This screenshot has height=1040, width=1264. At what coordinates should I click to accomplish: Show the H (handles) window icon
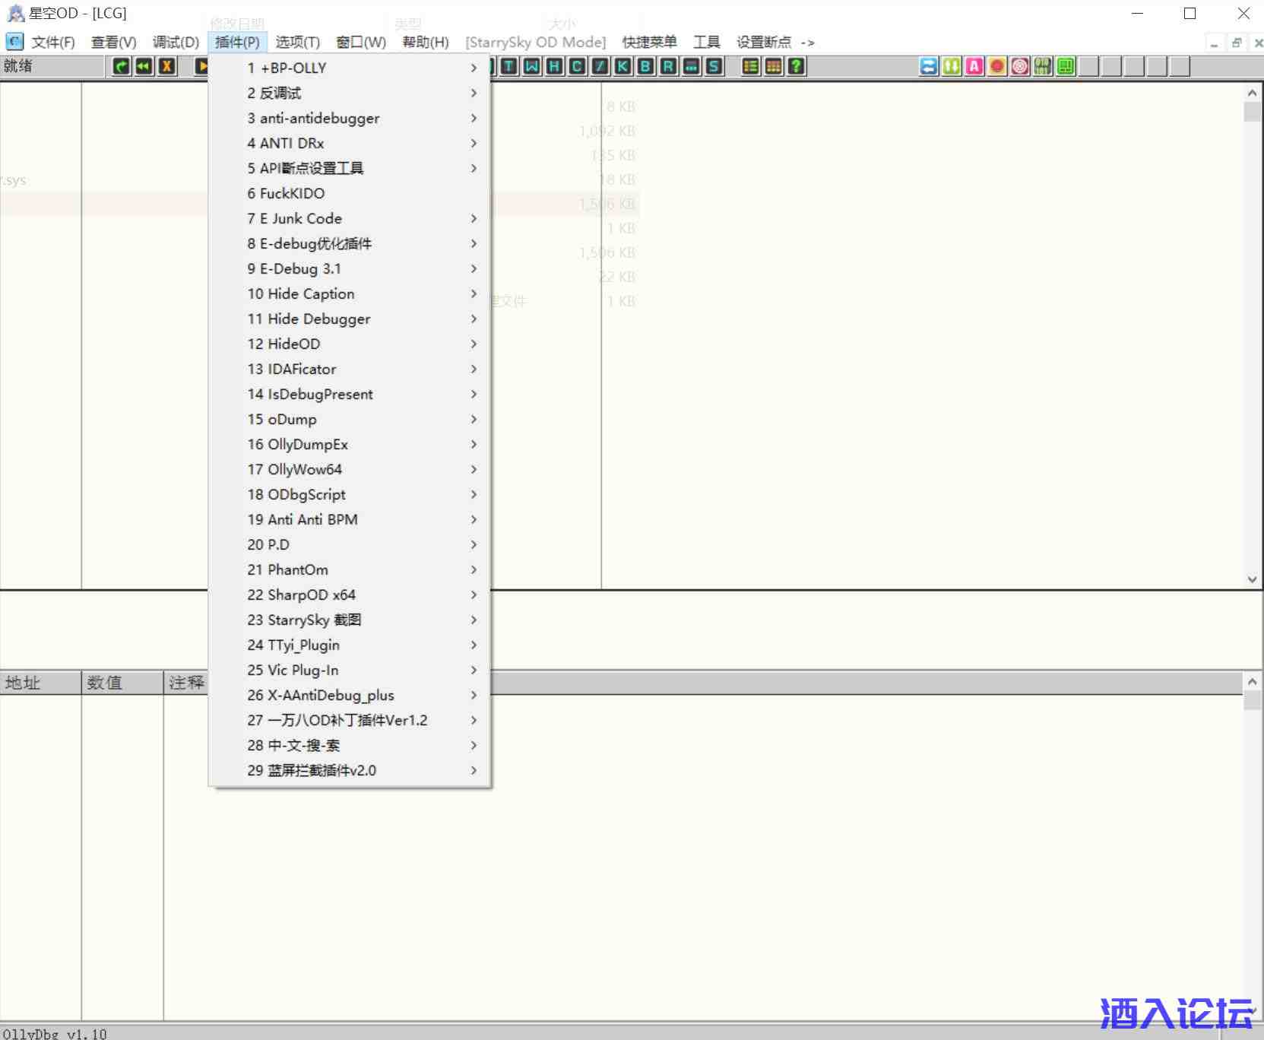(x=555, y=67)
